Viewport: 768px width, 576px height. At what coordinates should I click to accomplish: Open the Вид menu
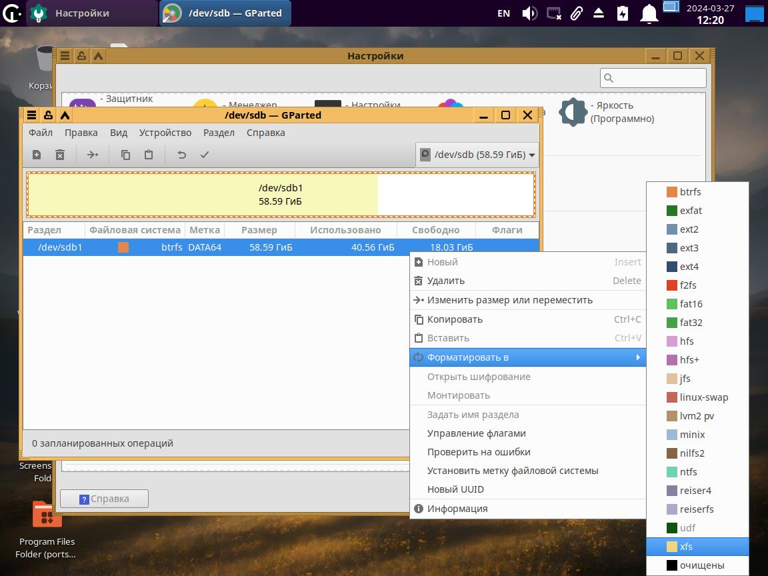[x=119, y=133]
